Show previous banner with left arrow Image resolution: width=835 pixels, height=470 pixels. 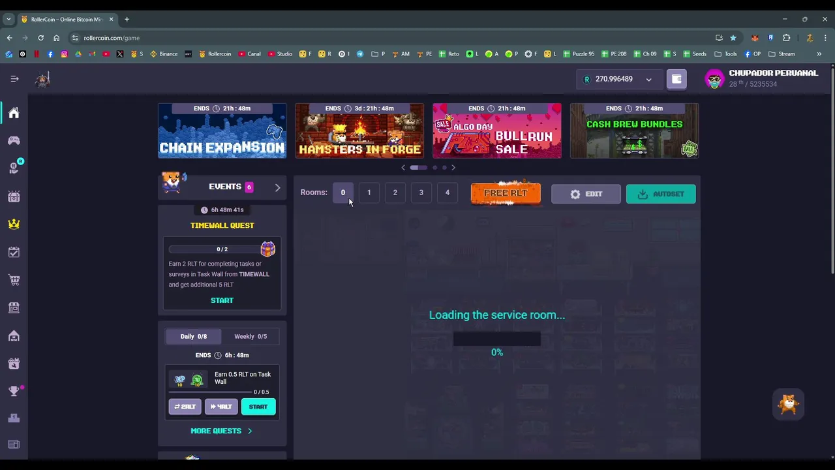[x=403, y=168]
